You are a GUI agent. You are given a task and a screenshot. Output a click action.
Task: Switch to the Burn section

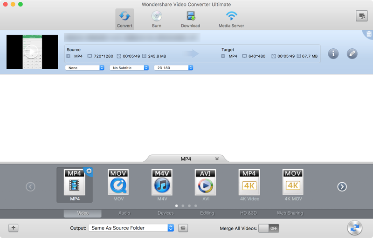157,19
